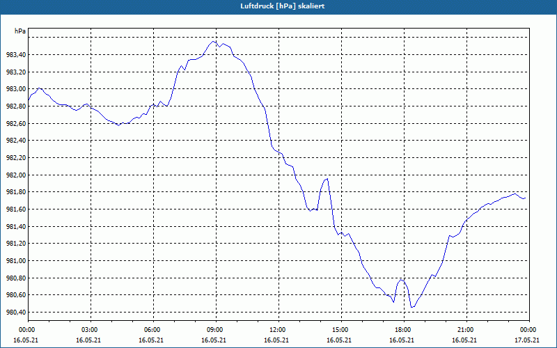Viewport: 557px width, 348px height.
Task: Click the 980,40 y-axis label
Action: pos(15,313)
